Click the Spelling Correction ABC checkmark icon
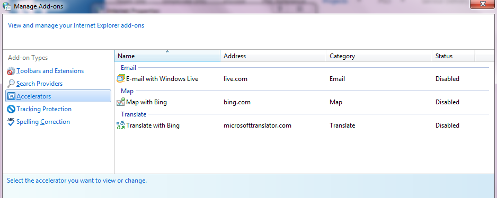The width and height of the screenshot is (497, 198). [x=11, y=122]
